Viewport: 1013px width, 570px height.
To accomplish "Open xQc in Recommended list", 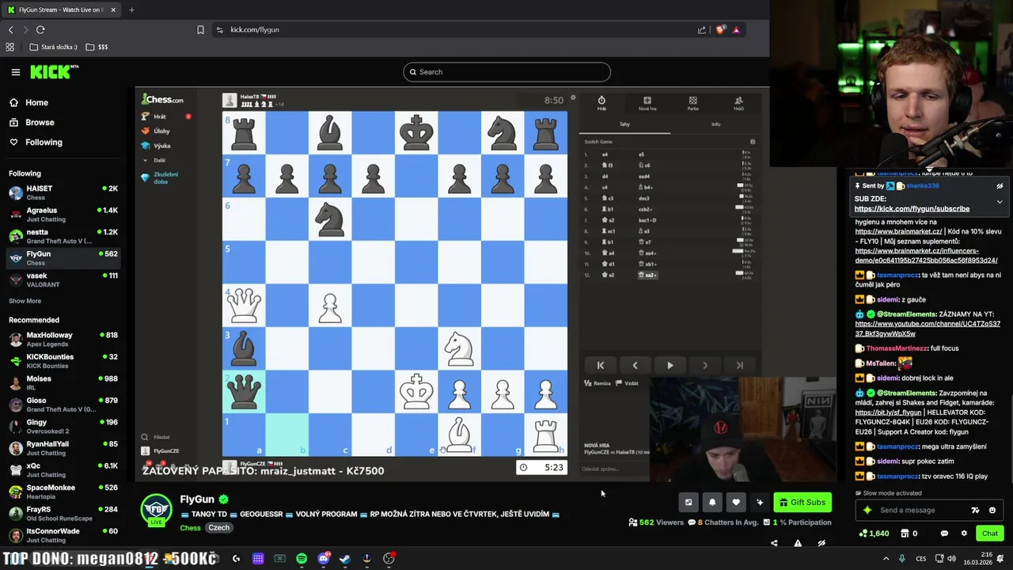I will (x=63, y=469).
